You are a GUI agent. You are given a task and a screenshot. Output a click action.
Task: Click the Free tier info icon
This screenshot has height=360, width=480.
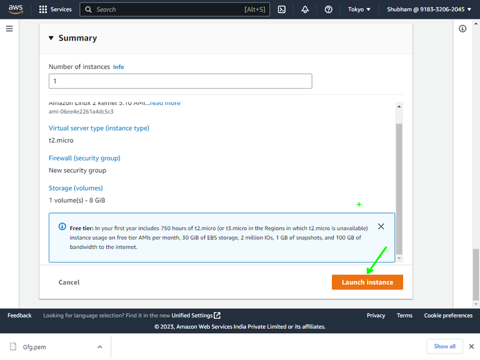coord(62,226)
